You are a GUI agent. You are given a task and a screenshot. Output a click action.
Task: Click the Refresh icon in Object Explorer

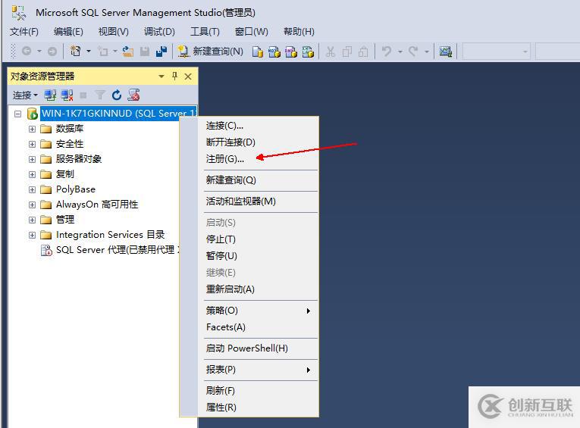pos(117,95)
